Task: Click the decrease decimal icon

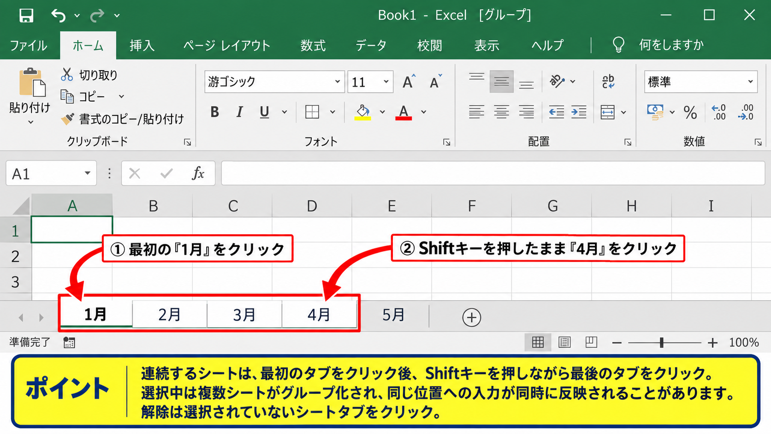Action: click(746, 112)
